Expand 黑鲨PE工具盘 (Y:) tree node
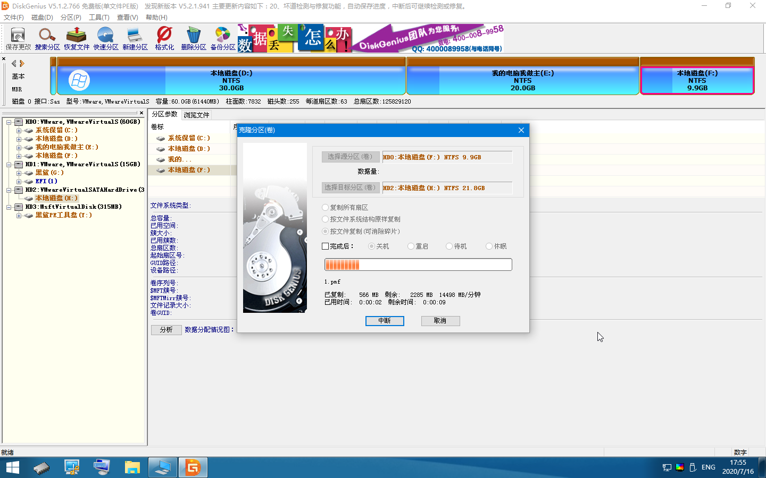 point(19,216)
